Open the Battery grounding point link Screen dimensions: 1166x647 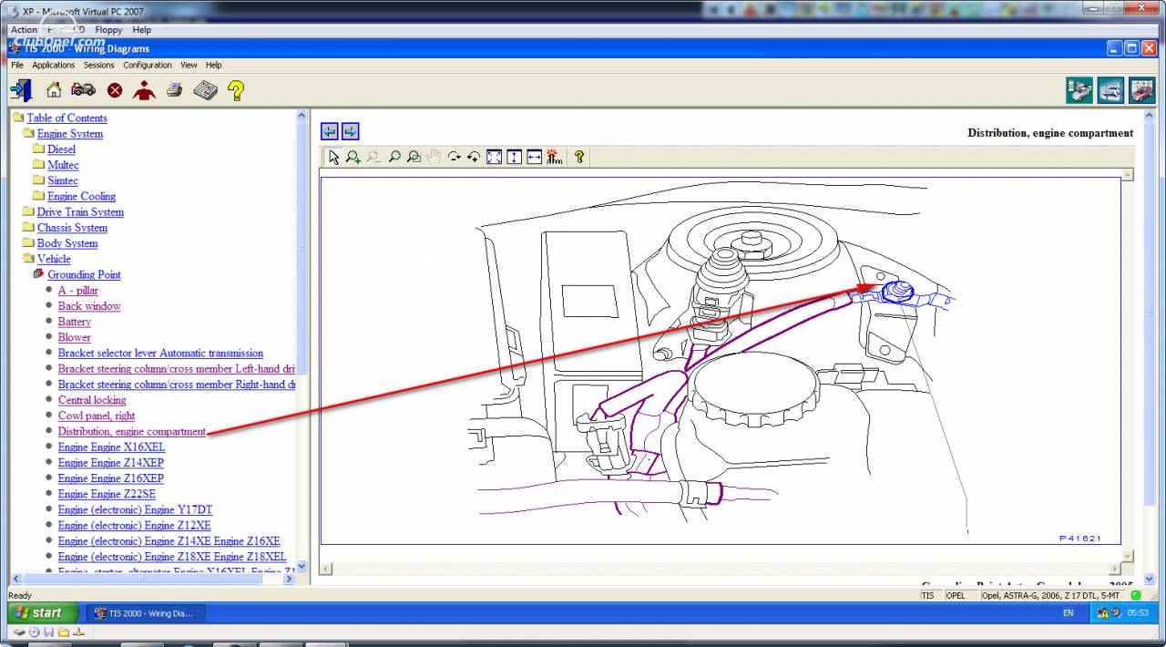(x=75, y=321)
